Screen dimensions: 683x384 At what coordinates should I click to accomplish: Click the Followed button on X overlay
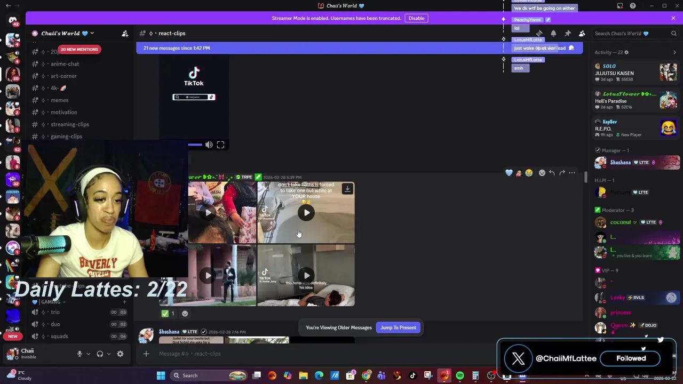[x=631, y=358]
